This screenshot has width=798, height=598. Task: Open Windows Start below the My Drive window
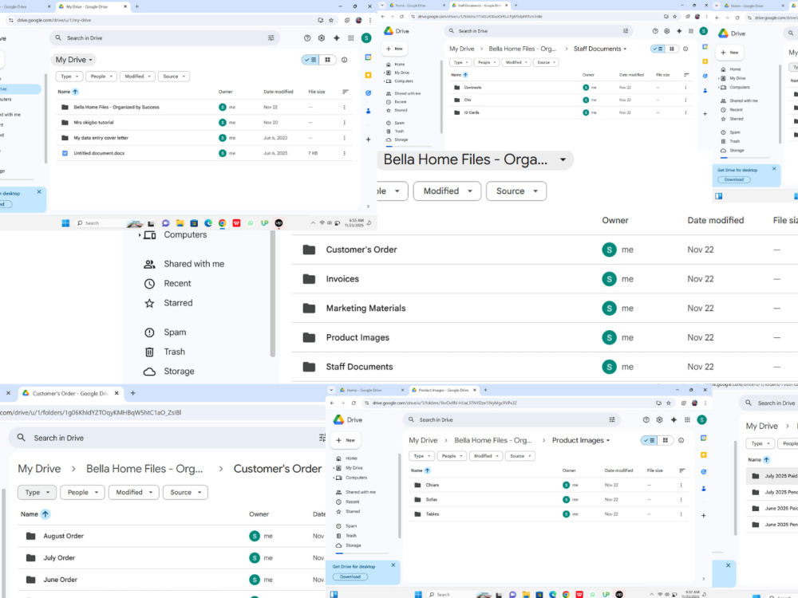(x=65, y=223)
